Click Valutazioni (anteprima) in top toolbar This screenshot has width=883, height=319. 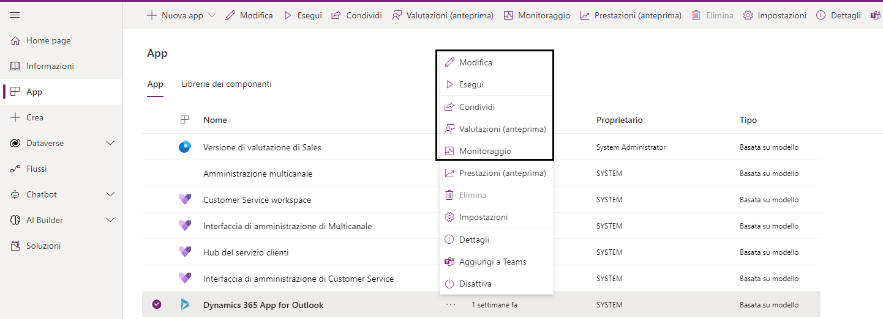(443, 15)
